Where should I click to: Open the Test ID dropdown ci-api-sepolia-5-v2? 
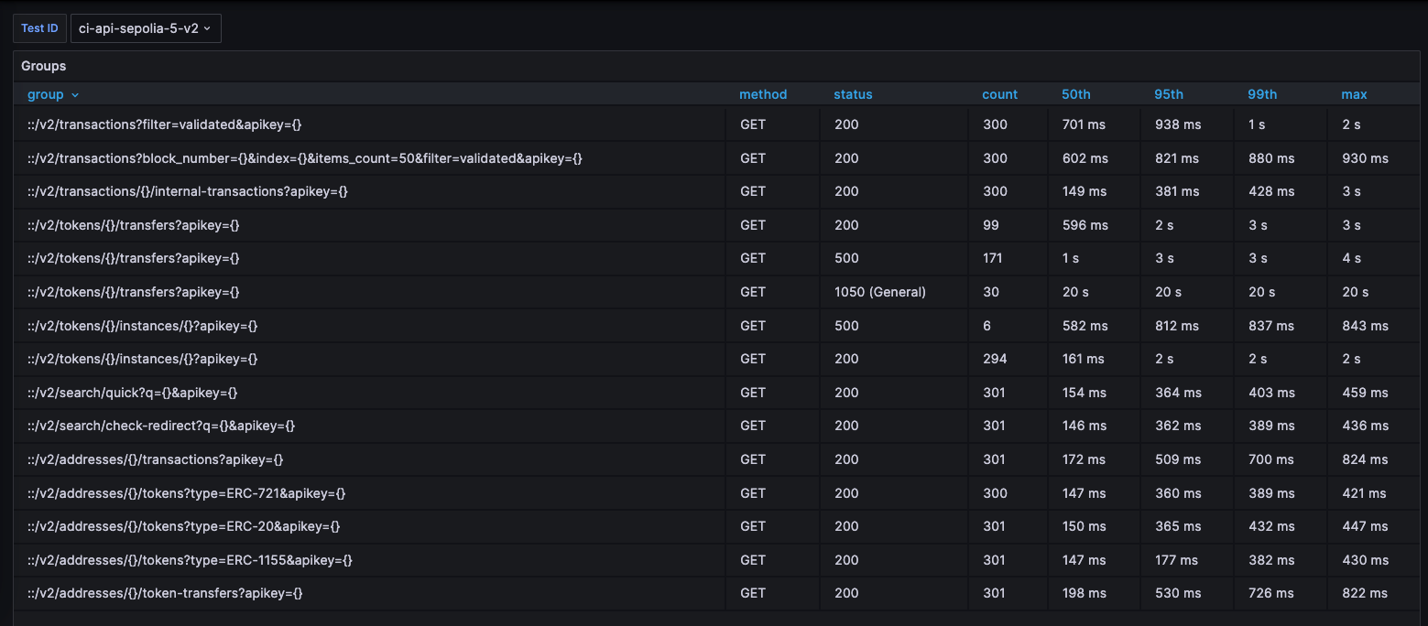[146, 28]
